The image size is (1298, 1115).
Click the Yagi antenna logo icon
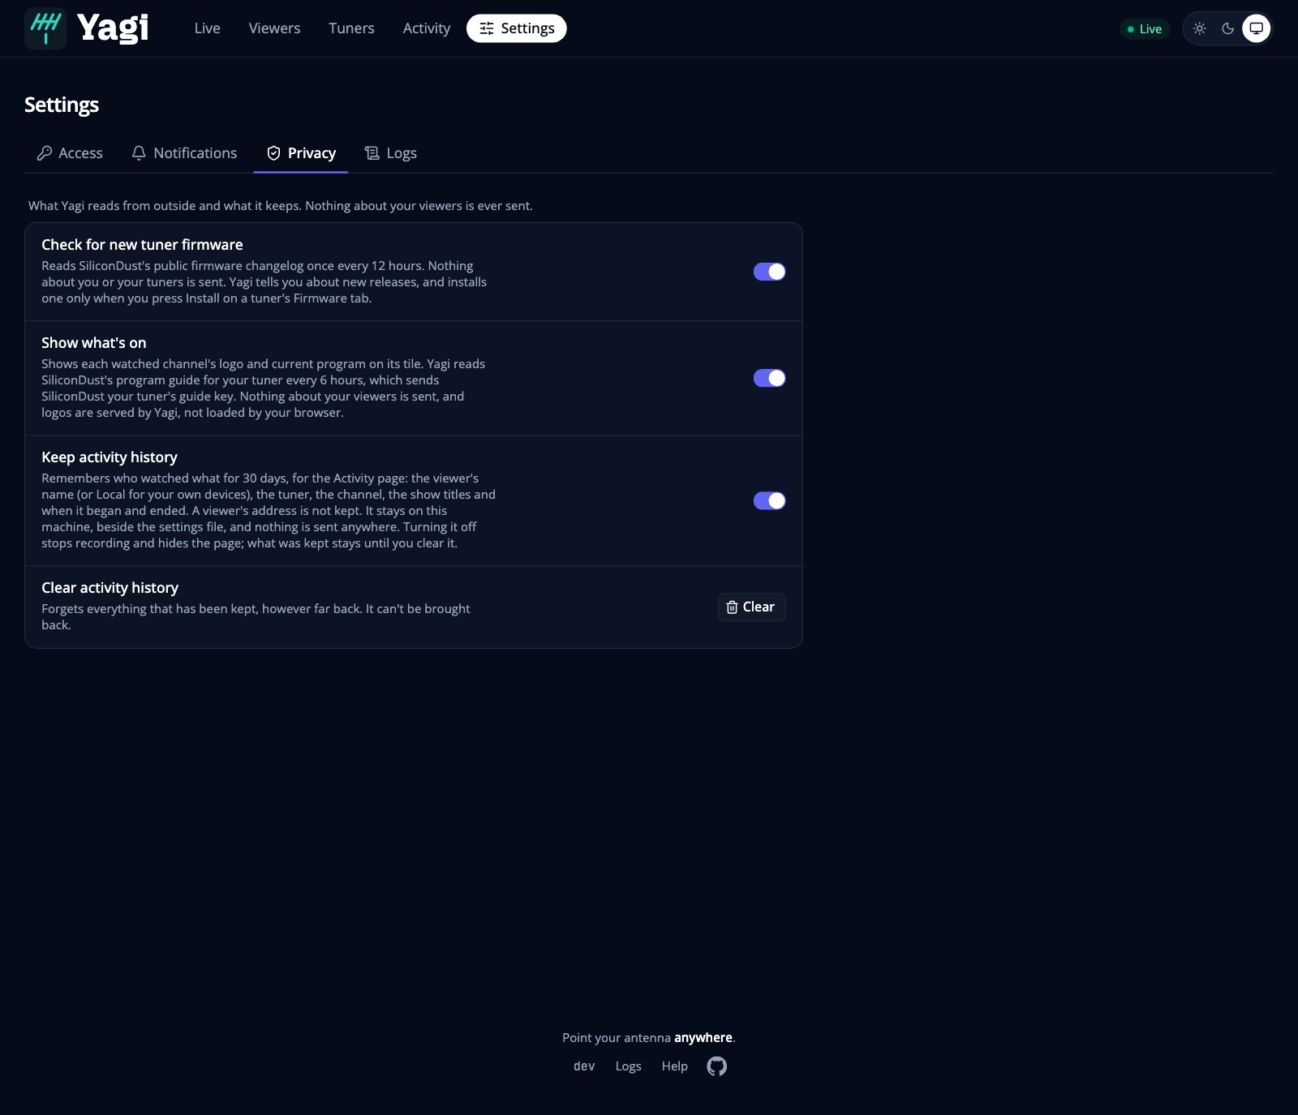[x=45, y=28]
